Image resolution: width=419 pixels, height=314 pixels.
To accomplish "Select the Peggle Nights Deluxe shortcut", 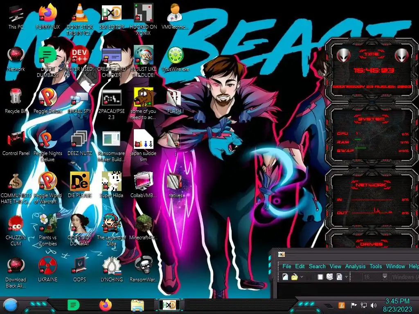I will click(x=47, y=146).
